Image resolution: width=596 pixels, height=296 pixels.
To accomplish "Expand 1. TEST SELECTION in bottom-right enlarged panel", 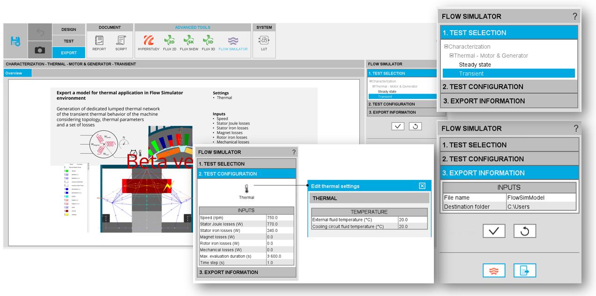I will [x=509, y=145].
